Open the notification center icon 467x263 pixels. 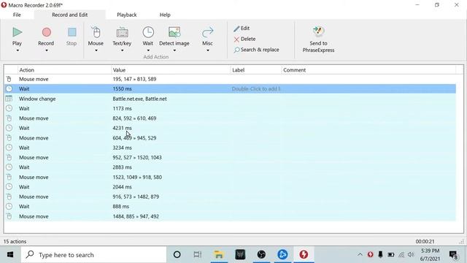(x=454, y=255)
